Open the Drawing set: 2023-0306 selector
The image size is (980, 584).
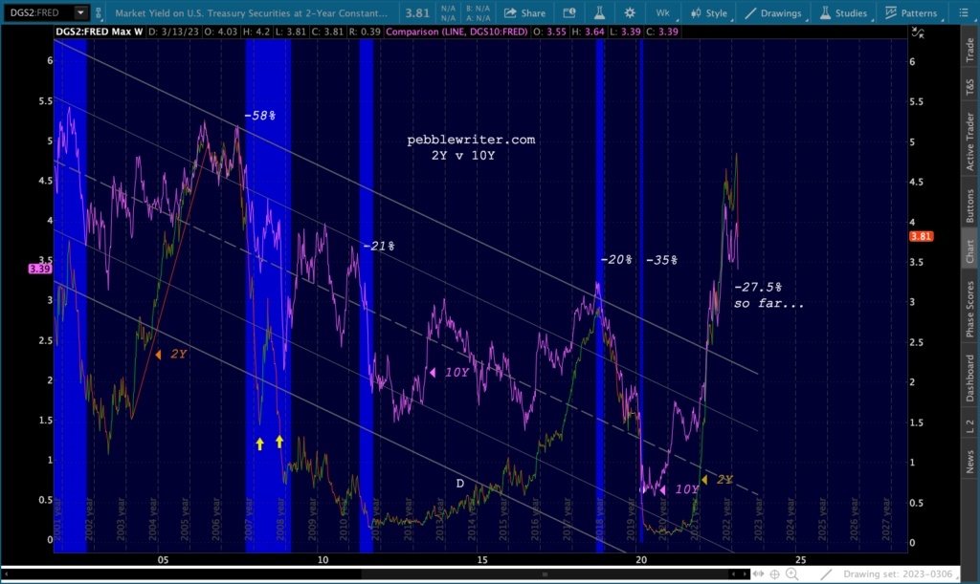pos(898,574)
